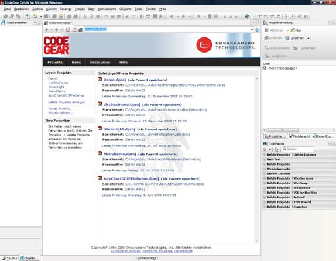Click Neues Projekt... link

60,109
